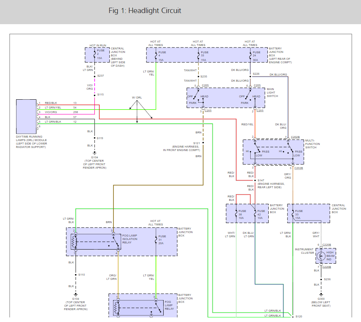This screenshot has height=322, width=361.
Task: Select the 'BELOW LEFT FRONT SEAT' note
Action: coord(321,304)
